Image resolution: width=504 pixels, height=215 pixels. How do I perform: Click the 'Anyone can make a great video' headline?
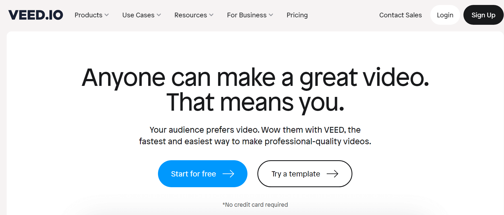[x=255, y=77]
